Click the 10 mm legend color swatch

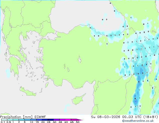(33, 120)
